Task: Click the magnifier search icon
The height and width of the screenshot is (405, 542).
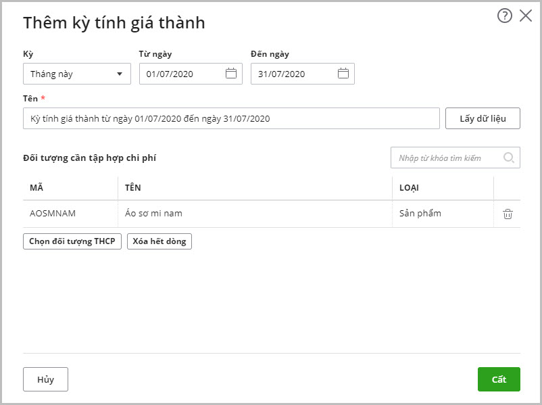Action: (509, 158)
